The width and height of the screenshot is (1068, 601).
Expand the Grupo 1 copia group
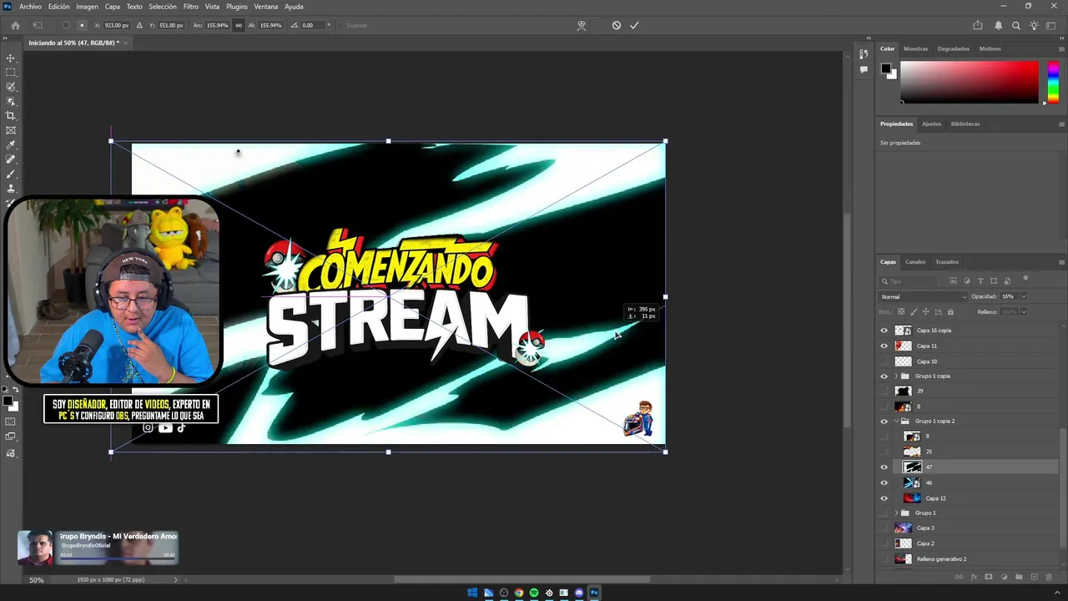point(896,376)
